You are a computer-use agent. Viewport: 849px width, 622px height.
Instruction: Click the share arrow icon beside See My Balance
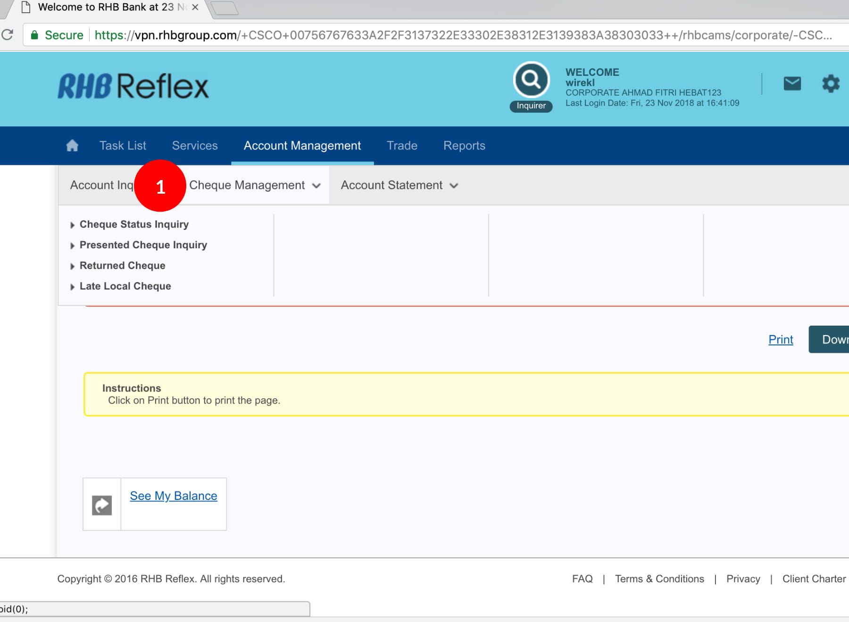(102, 505)
